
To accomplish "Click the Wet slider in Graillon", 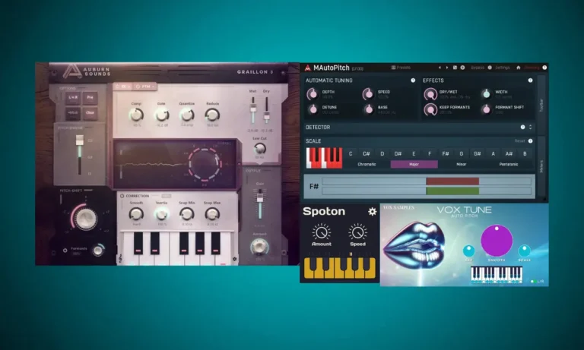I will (x=253, y=110).
